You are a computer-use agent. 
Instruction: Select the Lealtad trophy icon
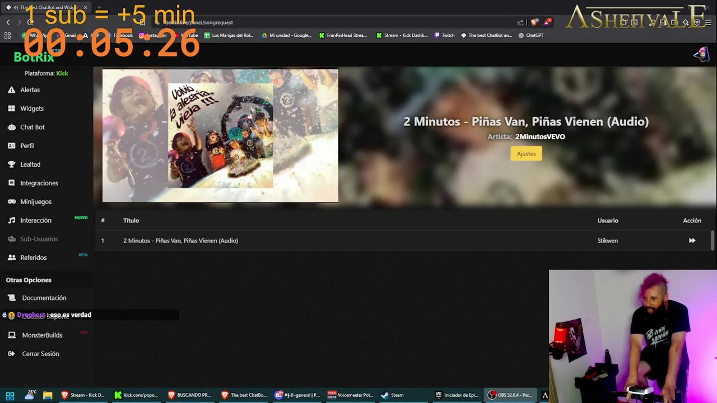pos(11,165)
